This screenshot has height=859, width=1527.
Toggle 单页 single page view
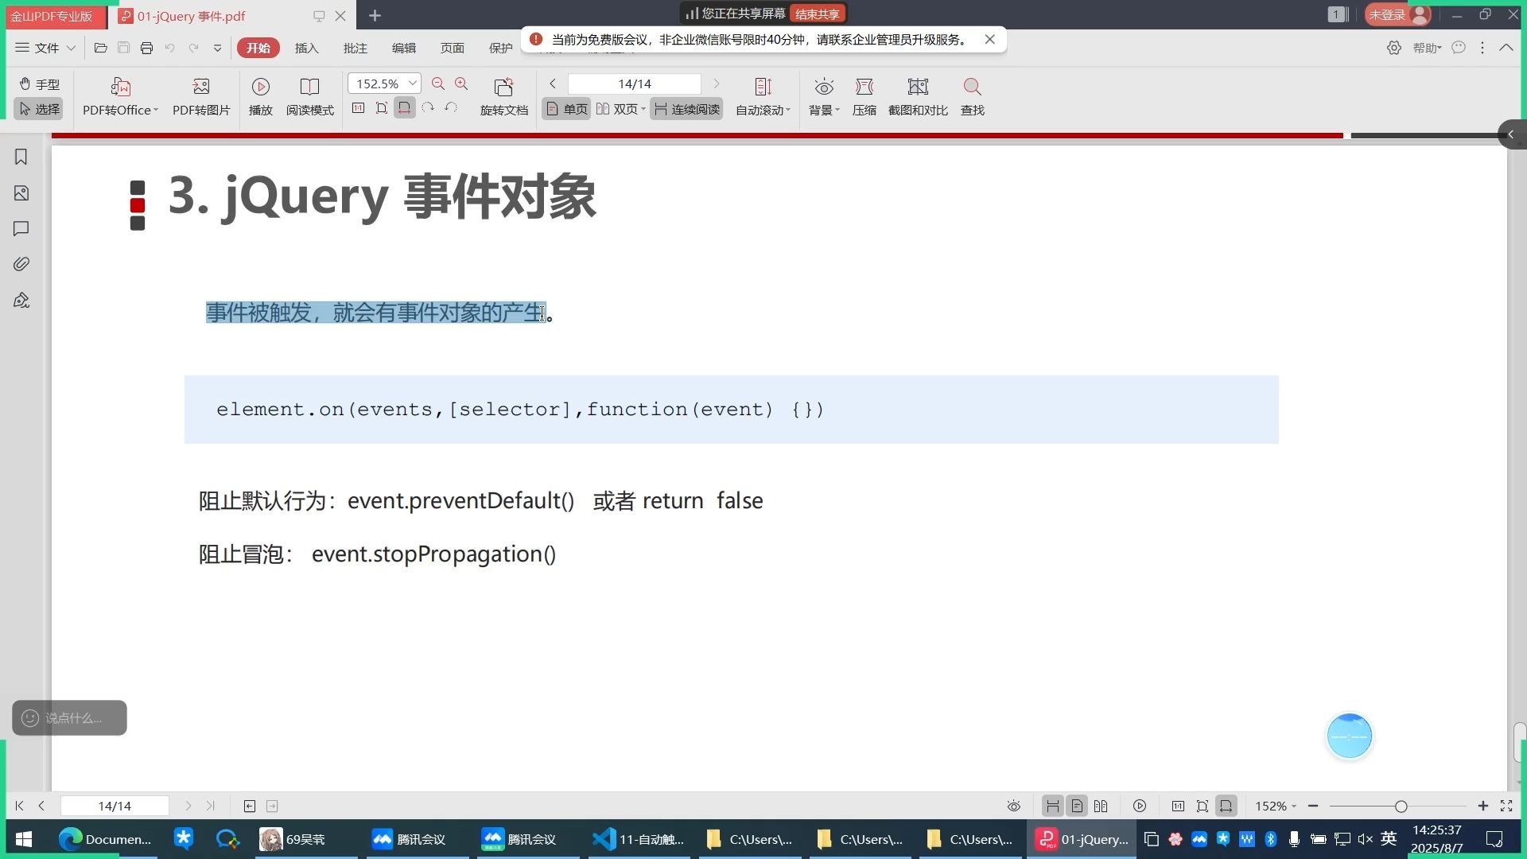coord(565,109)
